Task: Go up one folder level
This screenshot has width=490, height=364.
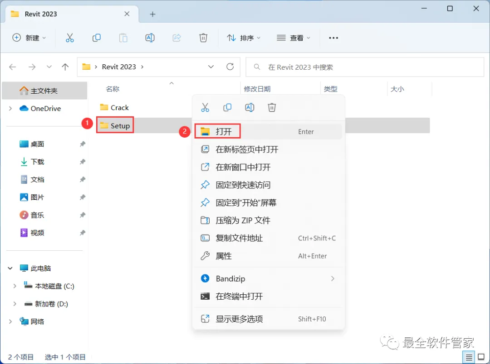Action: (x=65, y=67)
